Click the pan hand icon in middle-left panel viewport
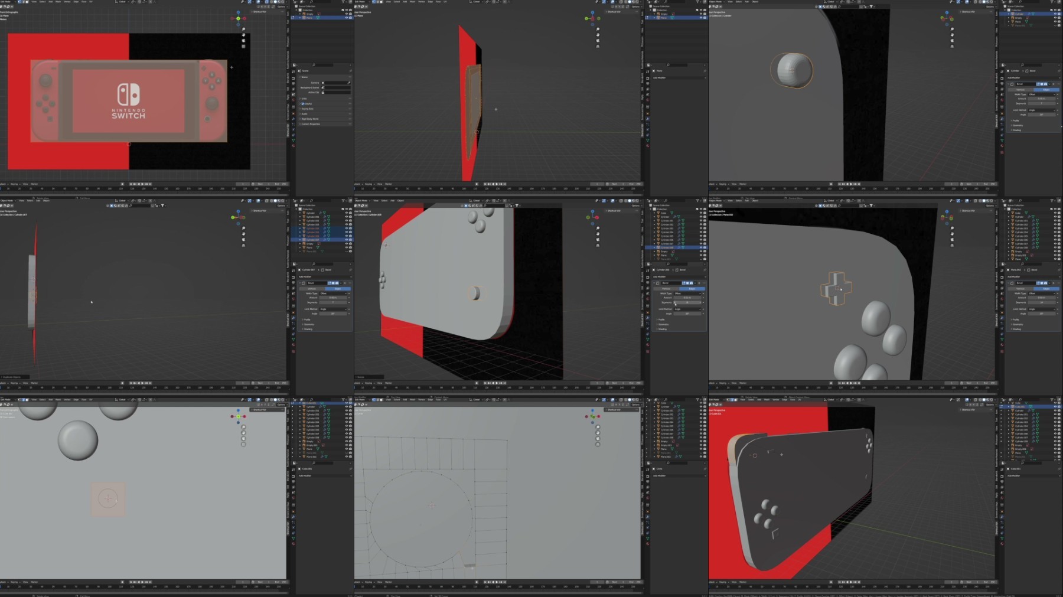The image size is (1063, 597). (243, 233)
